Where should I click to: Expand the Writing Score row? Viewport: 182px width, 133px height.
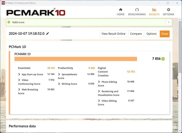(59, 84)
